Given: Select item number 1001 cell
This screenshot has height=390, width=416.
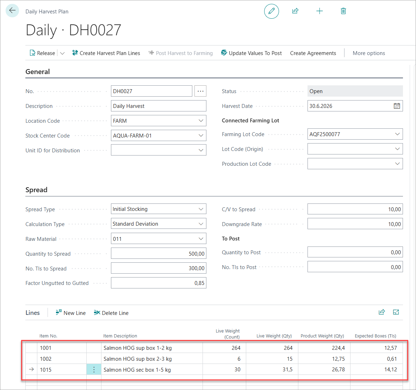Looking at the screenshot, I should click(x=62, y=348).
